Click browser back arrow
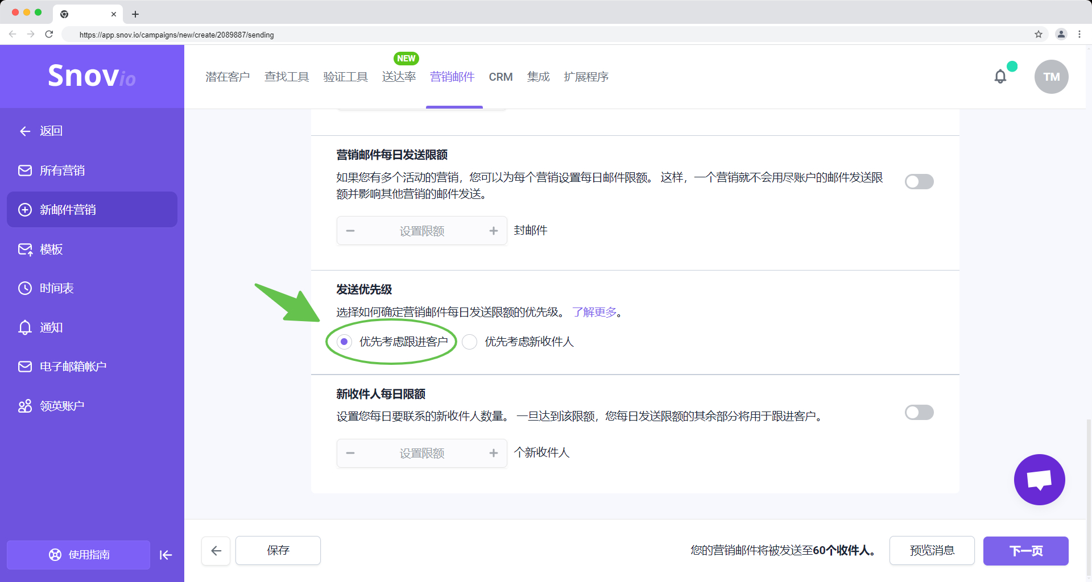The height and width of the screenshot is (582, 1092). point(13,34)
